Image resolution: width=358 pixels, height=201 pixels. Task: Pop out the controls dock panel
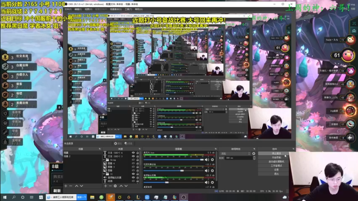(x=294, y=149)
